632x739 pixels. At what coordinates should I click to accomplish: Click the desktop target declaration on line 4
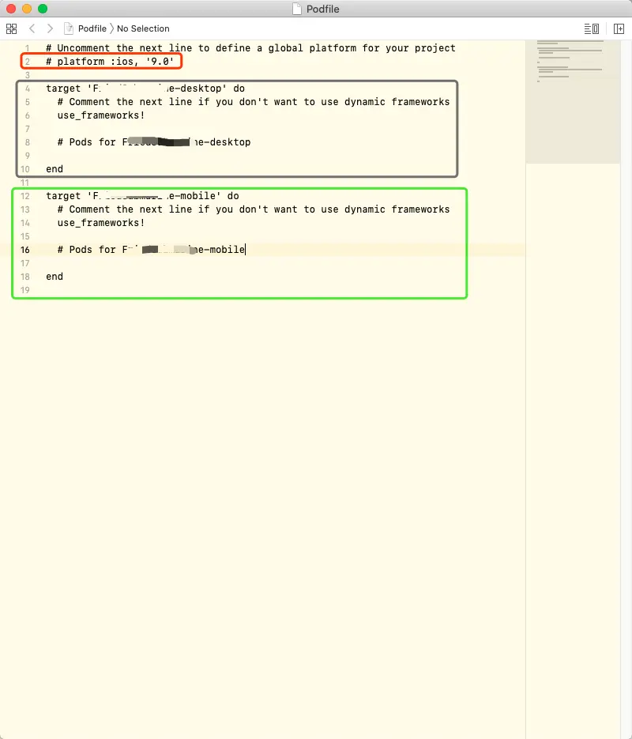click(x=145, y=89)
